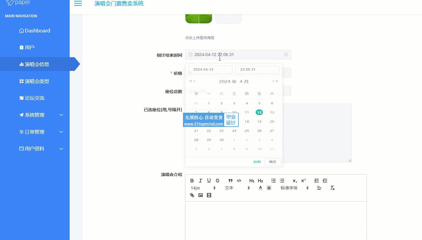Open the 文本 heading style dropdown
The image size is (422, 240).
(x=237, y=188)
